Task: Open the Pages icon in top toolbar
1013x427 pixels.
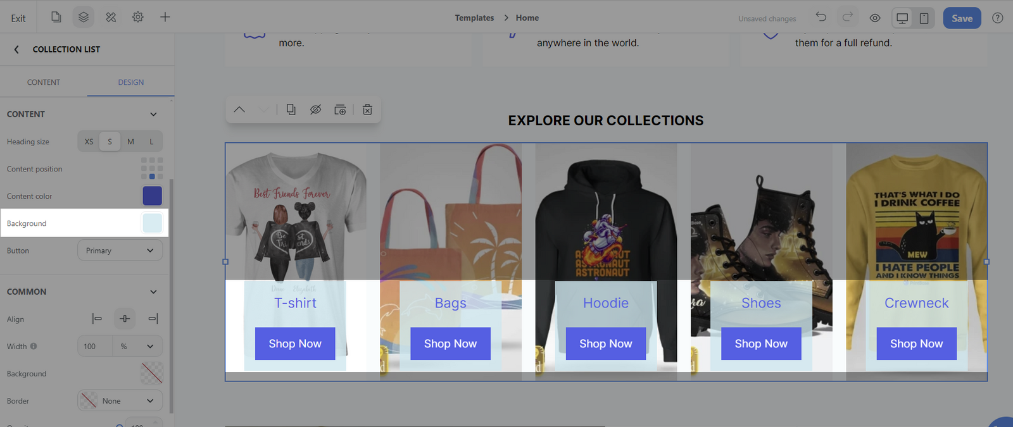Action: tap(56, 17)
